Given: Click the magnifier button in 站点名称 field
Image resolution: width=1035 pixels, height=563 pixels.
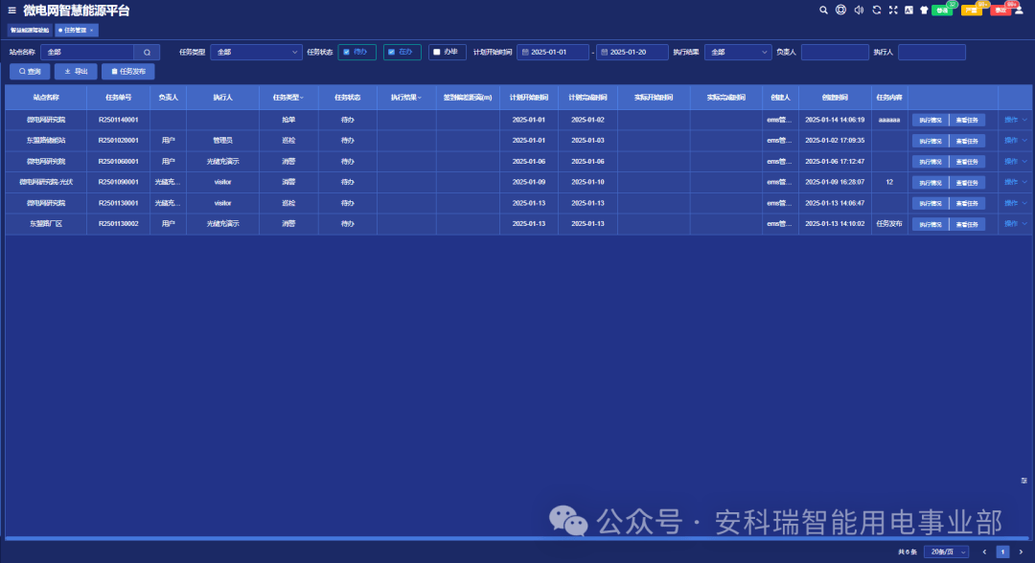Looking at the screenshot, I should click(x=147, y=52).
